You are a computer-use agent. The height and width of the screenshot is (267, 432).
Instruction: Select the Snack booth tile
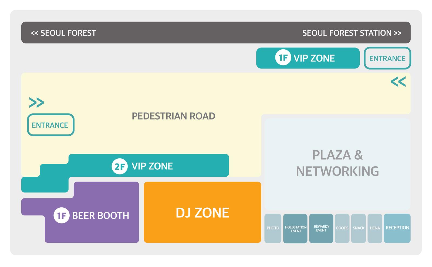tap(359, 228)
